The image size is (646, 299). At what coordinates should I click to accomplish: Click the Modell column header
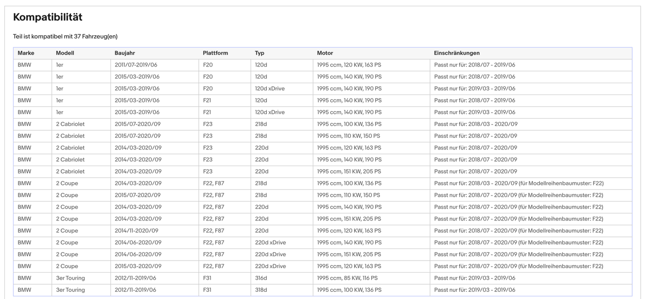click(65, 53)
